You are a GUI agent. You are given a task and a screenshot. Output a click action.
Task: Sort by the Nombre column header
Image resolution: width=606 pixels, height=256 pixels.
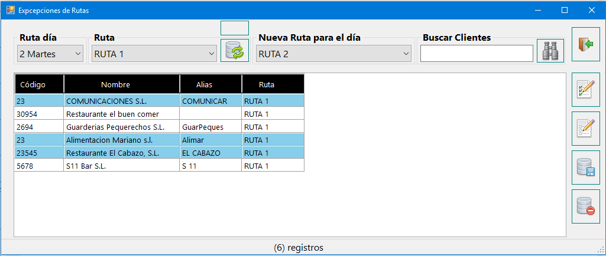(x=122, y=84)
